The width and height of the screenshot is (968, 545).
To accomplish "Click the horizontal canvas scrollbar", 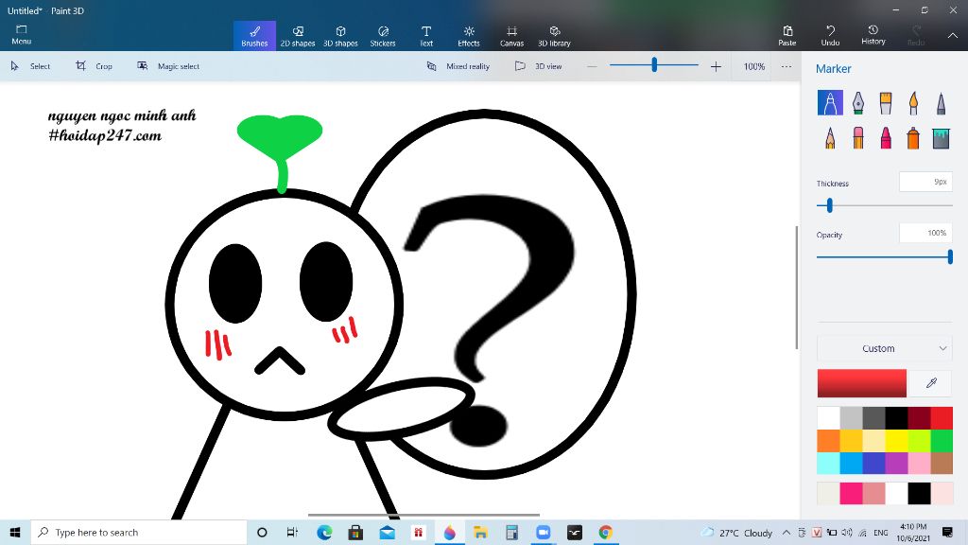I will (x=423, y=515).
